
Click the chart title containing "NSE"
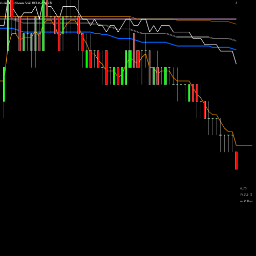pyautogui.click(x=26, y=3)
